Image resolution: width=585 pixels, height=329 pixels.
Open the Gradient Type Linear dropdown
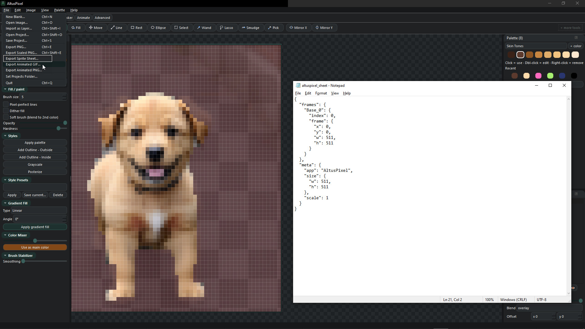coord(39,210)
